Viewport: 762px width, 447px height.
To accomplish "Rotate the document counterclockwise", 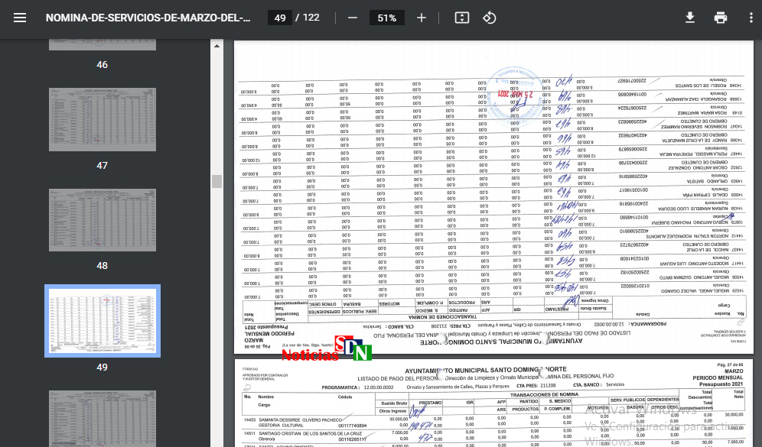I will 490,18.
